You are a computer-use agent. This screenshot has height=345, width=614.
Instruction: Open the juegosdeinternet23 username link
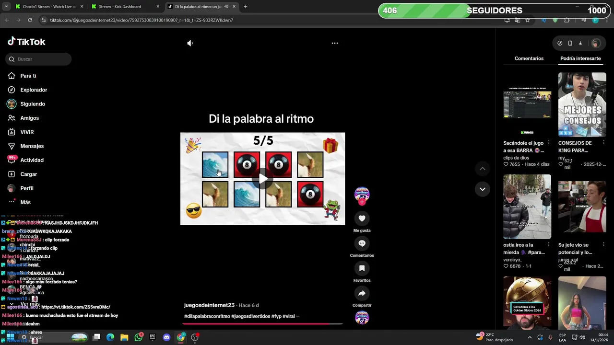(x=209, y=305)
